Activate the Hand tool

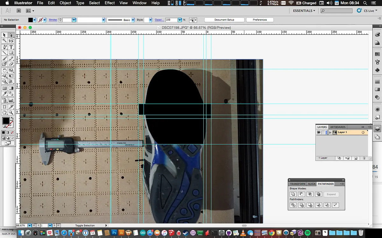[x=4, y=112]
